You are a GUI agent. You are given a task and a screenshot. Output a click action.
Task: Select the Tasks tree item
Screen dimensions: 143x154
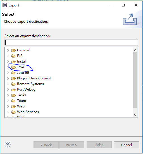[22, 95]
